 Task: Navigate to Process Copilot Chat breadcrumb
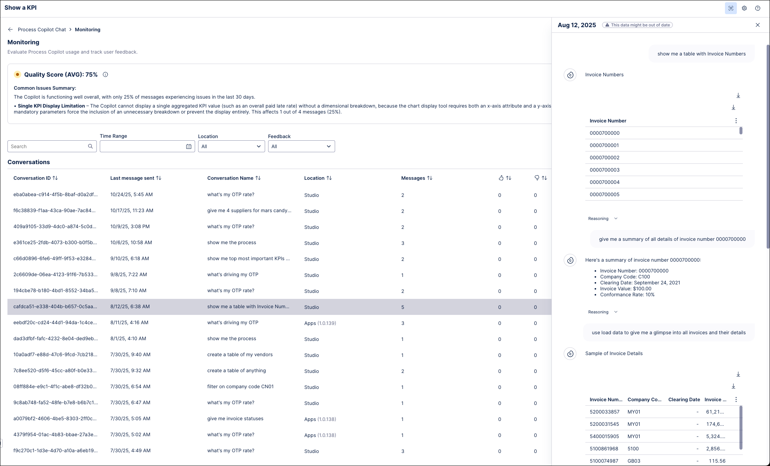(x=42, y=29)
